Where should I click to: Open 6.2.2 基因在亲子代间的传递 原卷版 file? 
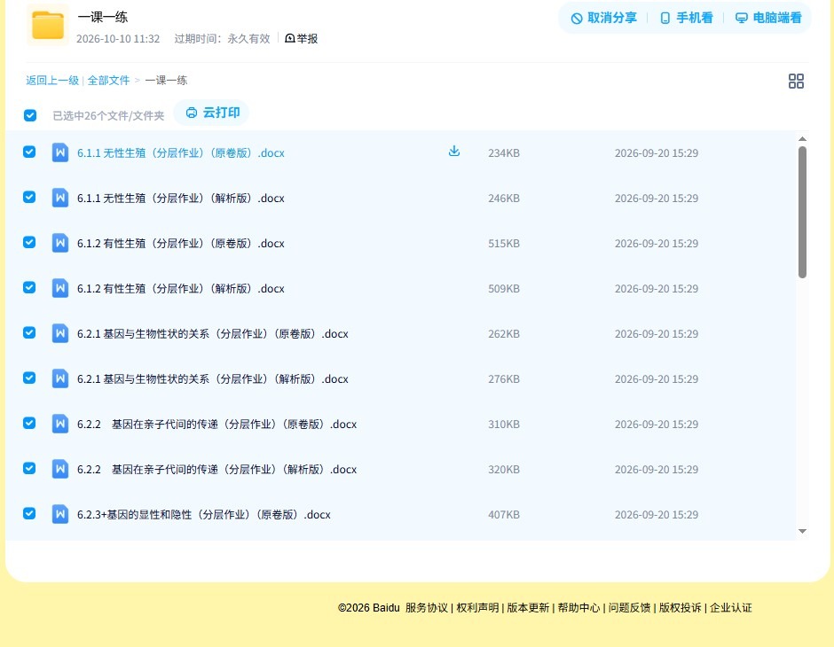coord(217,424)
